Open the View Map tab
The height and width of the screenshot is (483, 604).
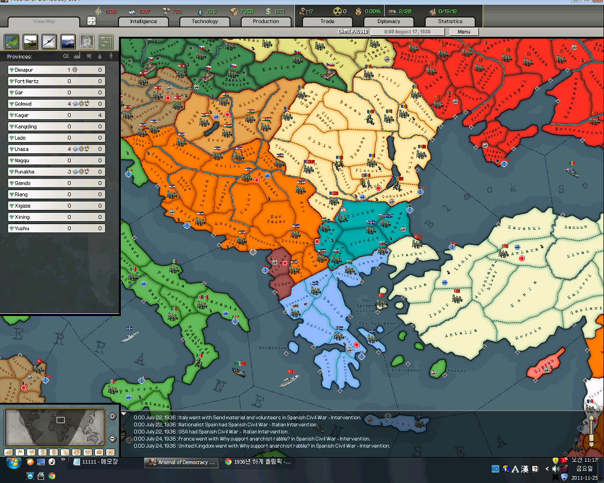click(x=44, y=22)
